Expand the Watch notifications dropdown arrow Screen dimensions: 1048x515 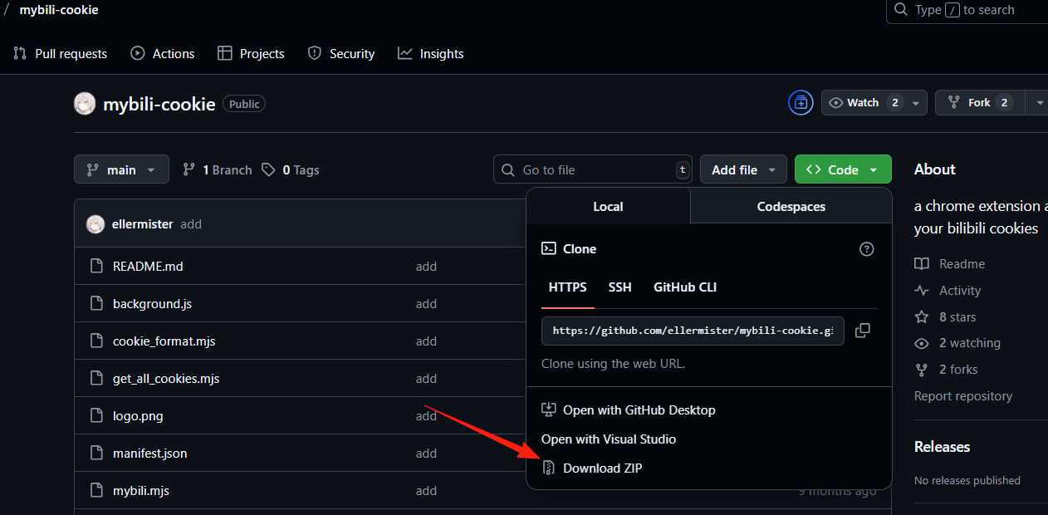pos(915,103)
